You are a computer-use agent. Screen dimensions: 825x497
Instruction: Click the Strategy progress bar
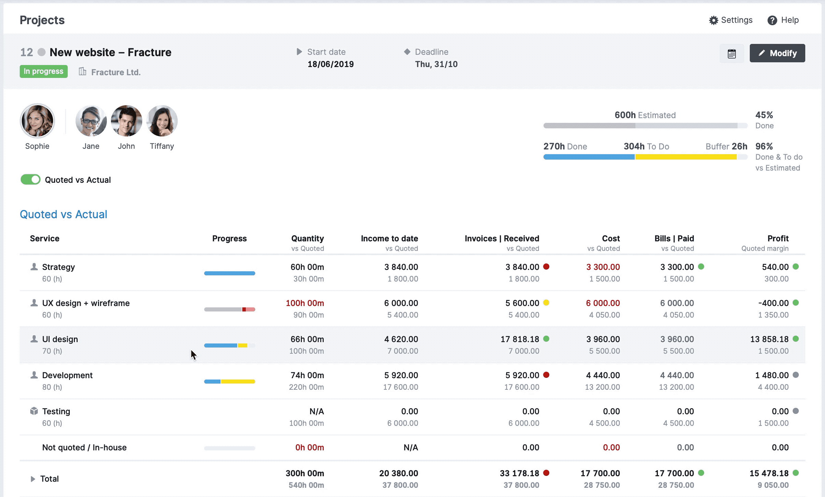(230, 273)
